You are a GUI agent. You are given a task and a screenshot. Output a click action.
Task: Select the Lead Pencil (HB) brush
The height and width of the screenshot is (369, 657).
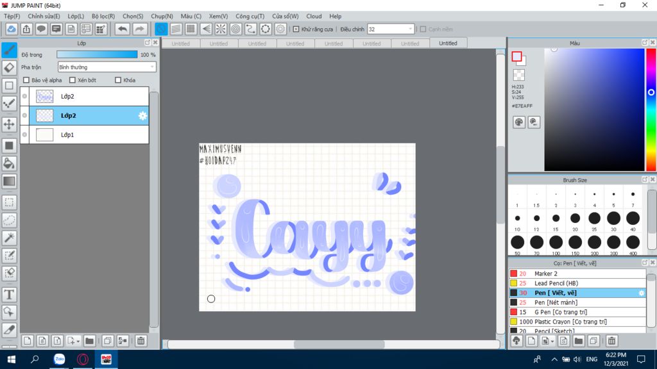point(578,283)
